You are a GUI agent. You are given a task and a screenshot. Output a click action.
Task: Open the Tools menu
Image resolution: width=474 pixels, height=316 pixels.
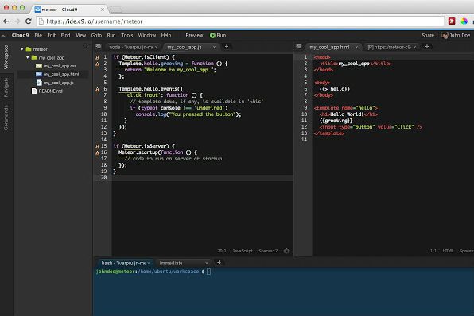[127, 35]
